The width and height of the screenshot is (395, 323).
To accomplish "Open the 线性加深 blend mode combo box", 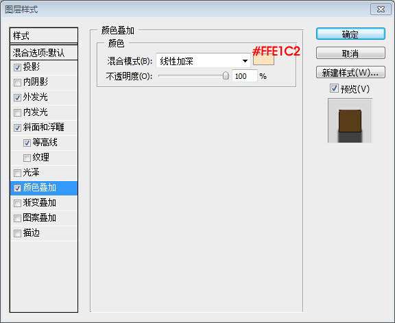I will (x=203, y=61).
